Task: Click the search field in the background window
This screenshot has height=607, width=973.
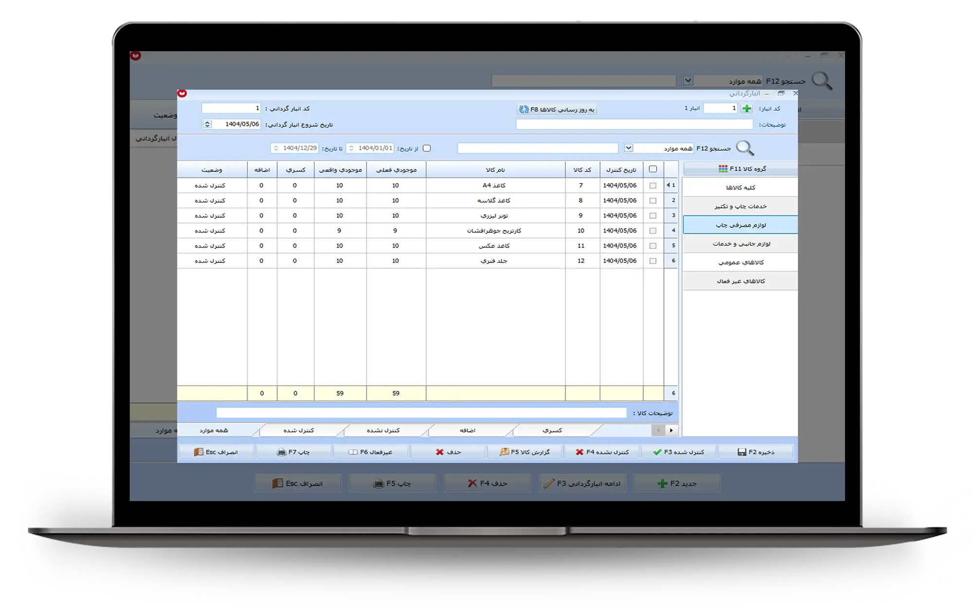Action: coord(584,81)
